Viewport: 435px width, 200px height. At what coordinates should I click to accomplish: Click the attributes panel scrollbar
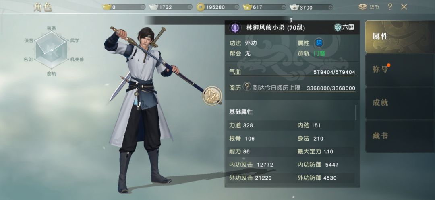pyautogui.click(x=356, y=112)
